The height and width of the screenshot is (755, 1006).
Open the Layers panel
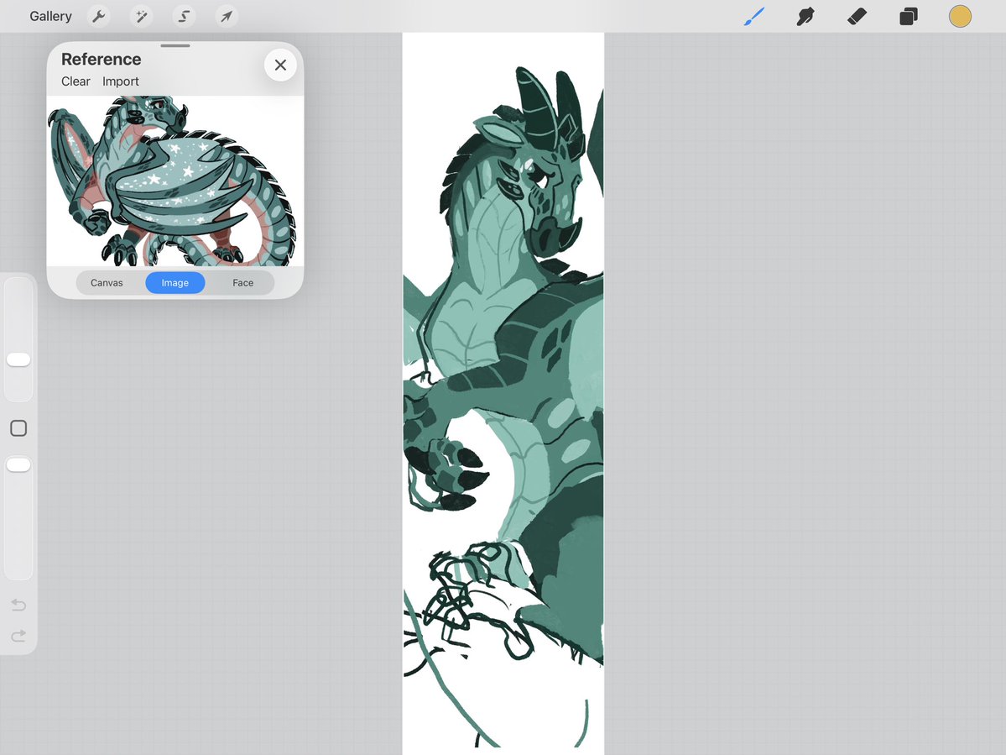pyautogui.click(x=909, y=16)
